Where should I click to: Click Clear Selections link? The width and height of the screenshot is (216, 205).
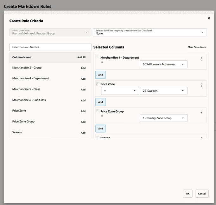pyautogui.click(x=196, y=47)
